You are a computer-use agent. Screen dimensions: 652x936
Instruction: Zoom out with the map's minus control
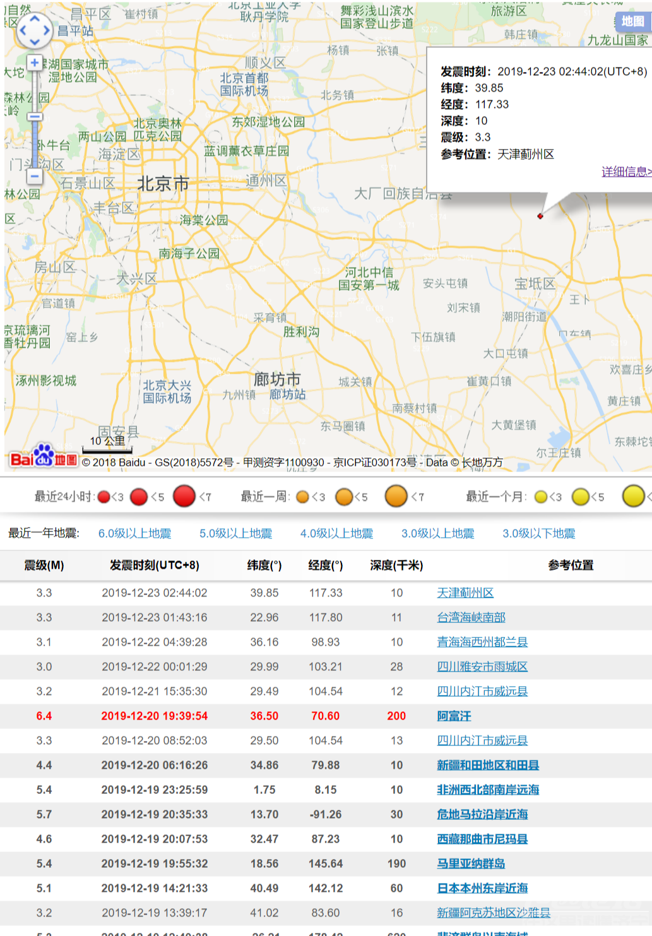[35, 175]
